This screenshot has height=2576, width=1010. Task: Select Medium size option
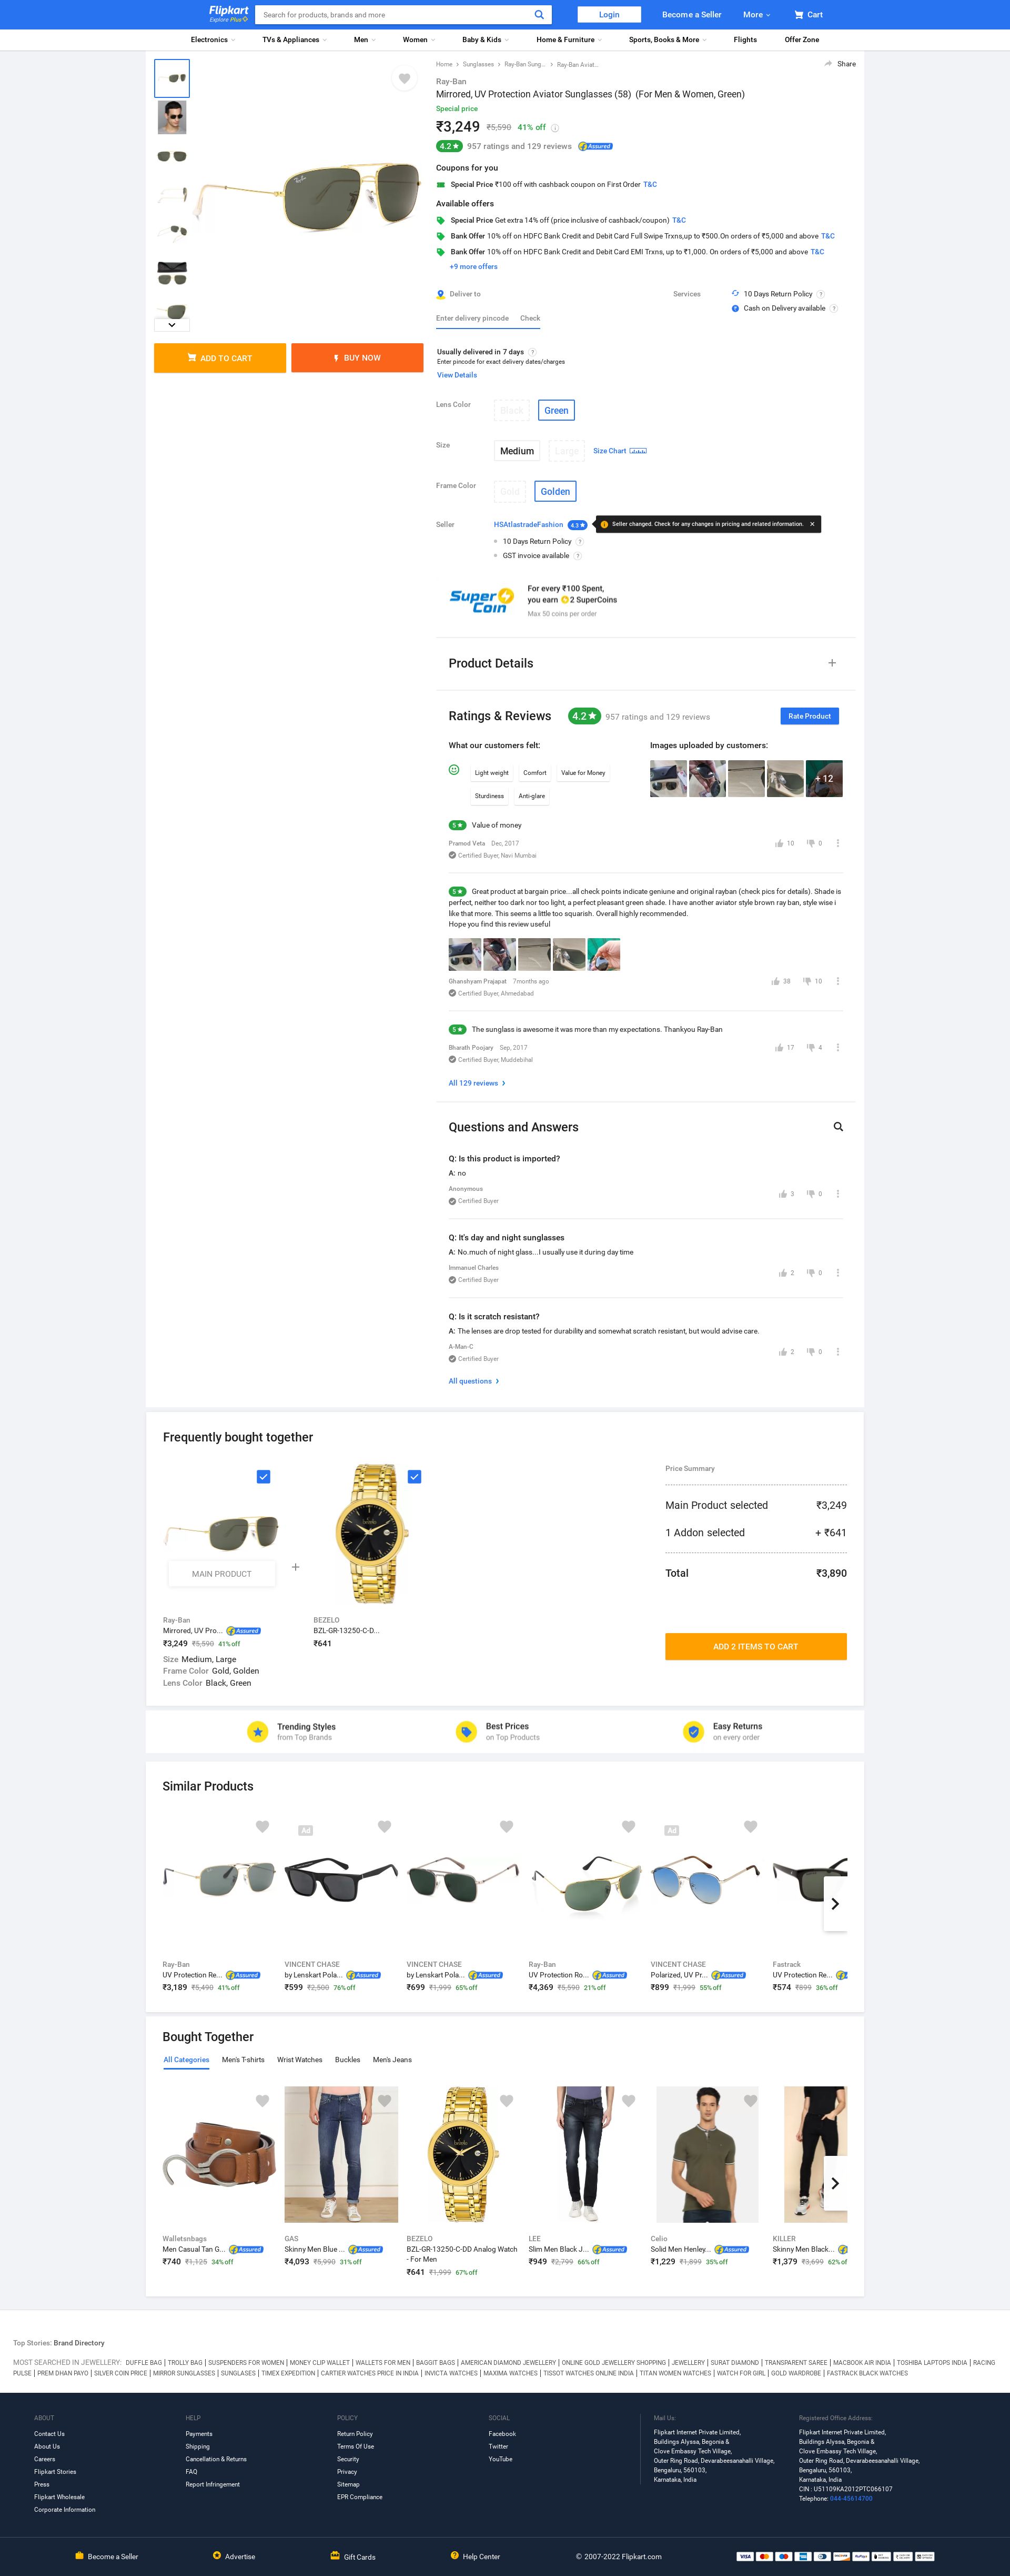tap(517, 451)
